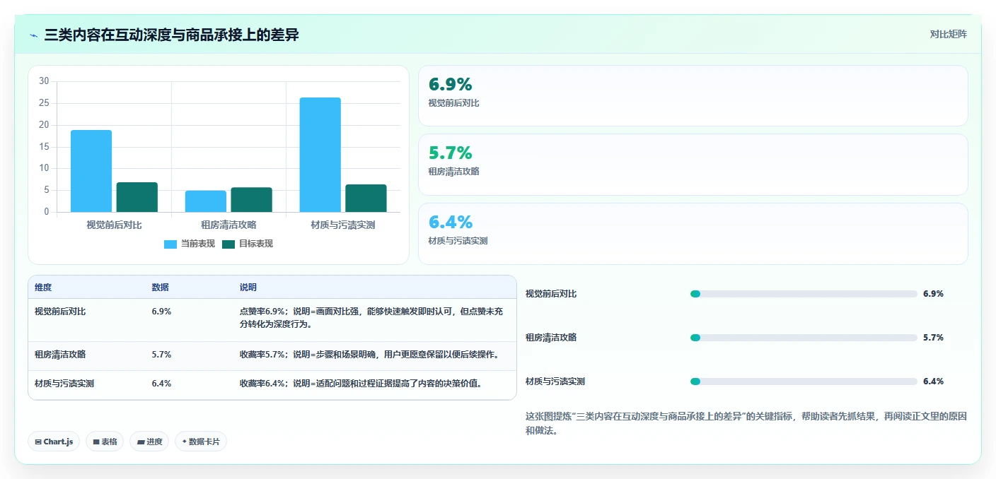Click the 对比矩阵 label in the header

[x=948, y=34]
